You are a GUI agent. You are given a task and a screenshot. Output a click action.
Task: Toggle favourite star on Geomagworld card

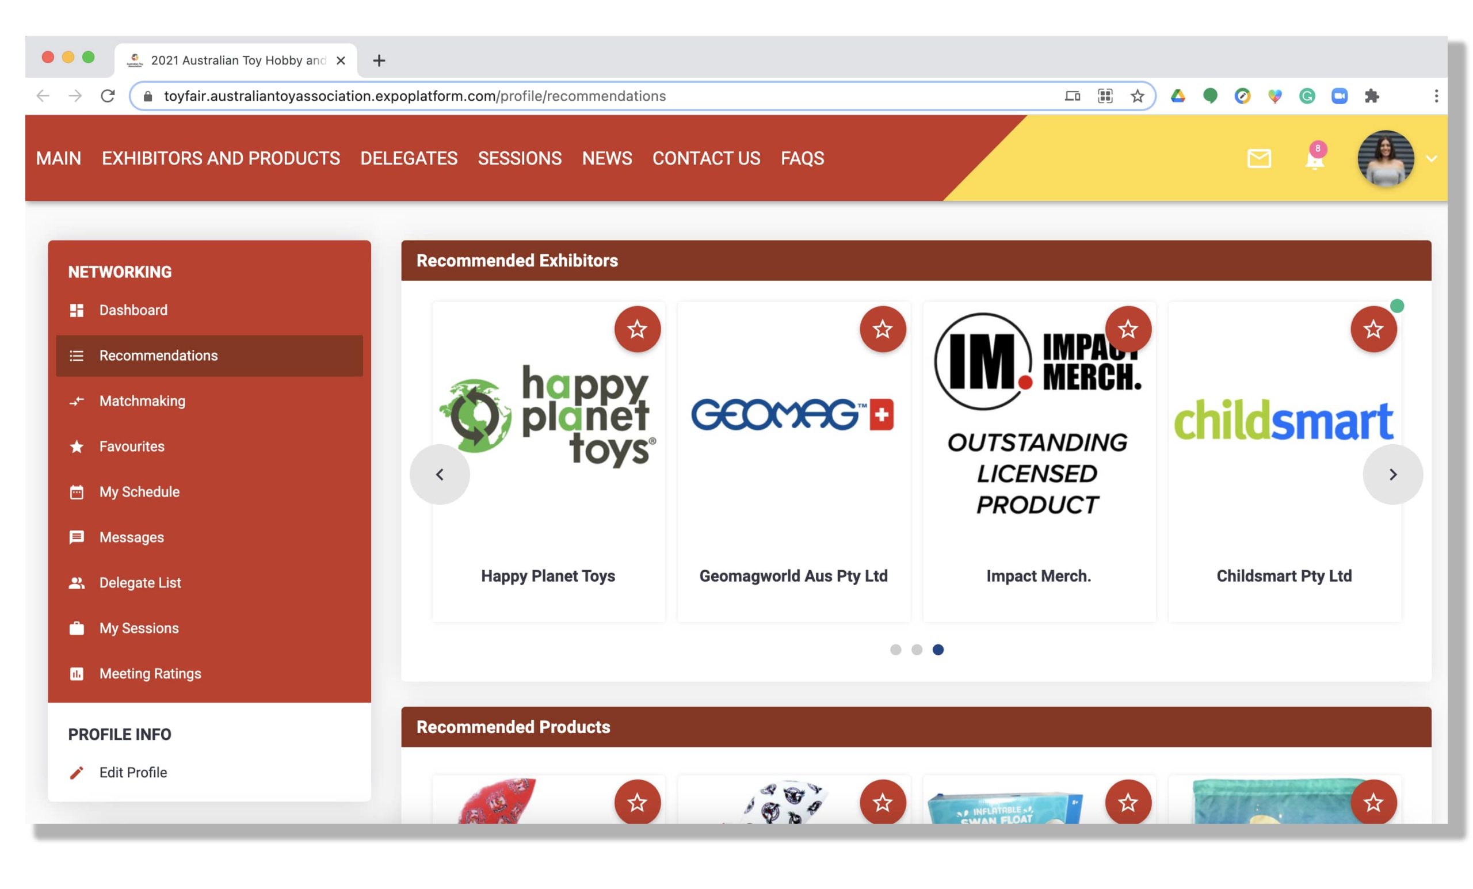click(883, 329)
